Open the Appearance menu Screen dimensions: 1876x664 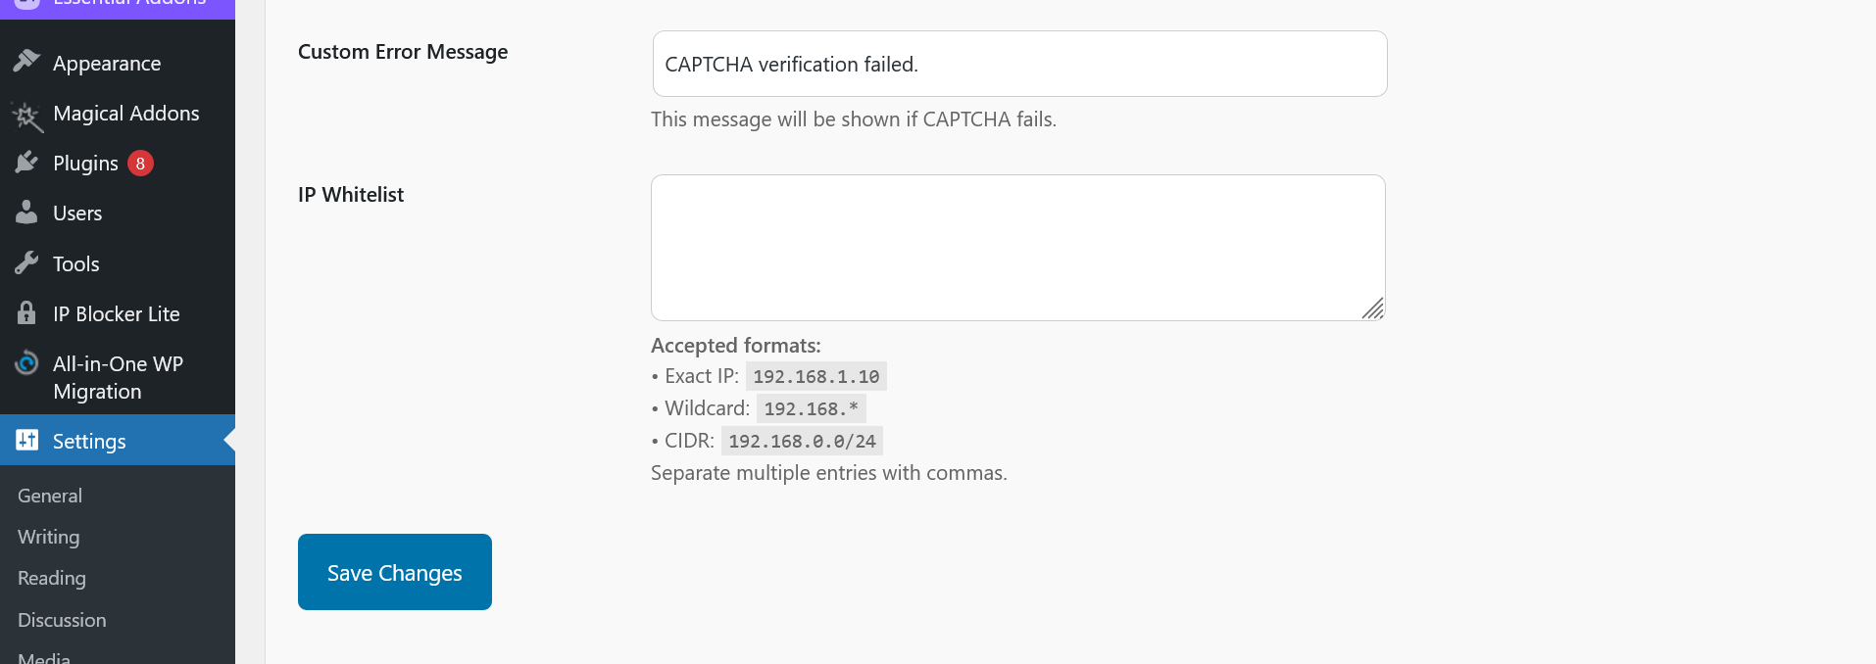[107, 64]
